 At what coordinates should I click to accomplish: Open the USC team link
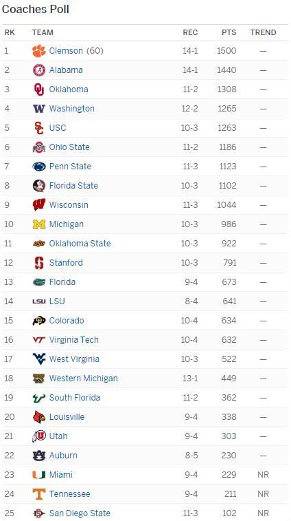coord(58,128)
